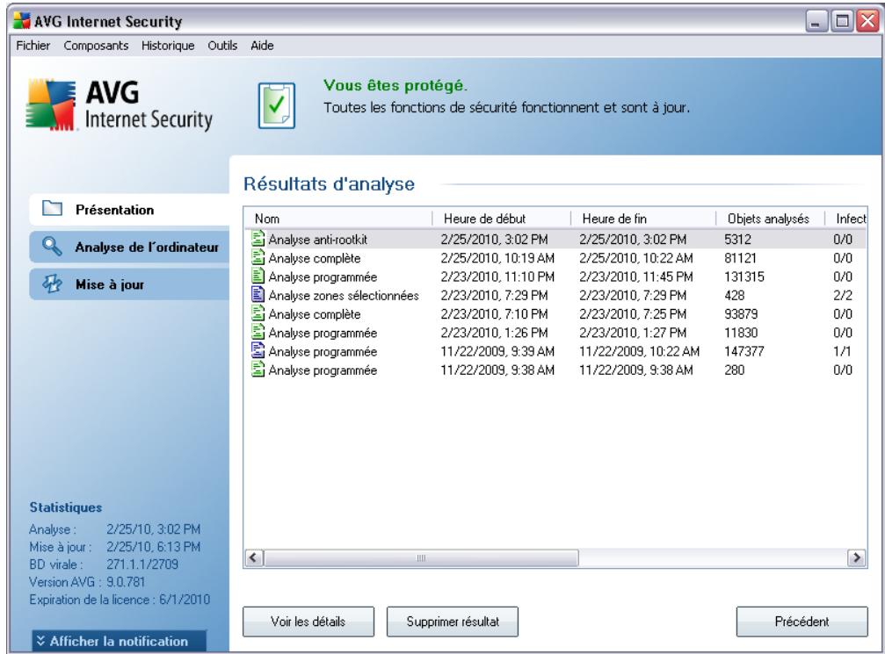Image resolution: width=885 pixels, height=654 pixels.
Task: Select Analyse zones sélectionnées row
Action: point(555,295)
